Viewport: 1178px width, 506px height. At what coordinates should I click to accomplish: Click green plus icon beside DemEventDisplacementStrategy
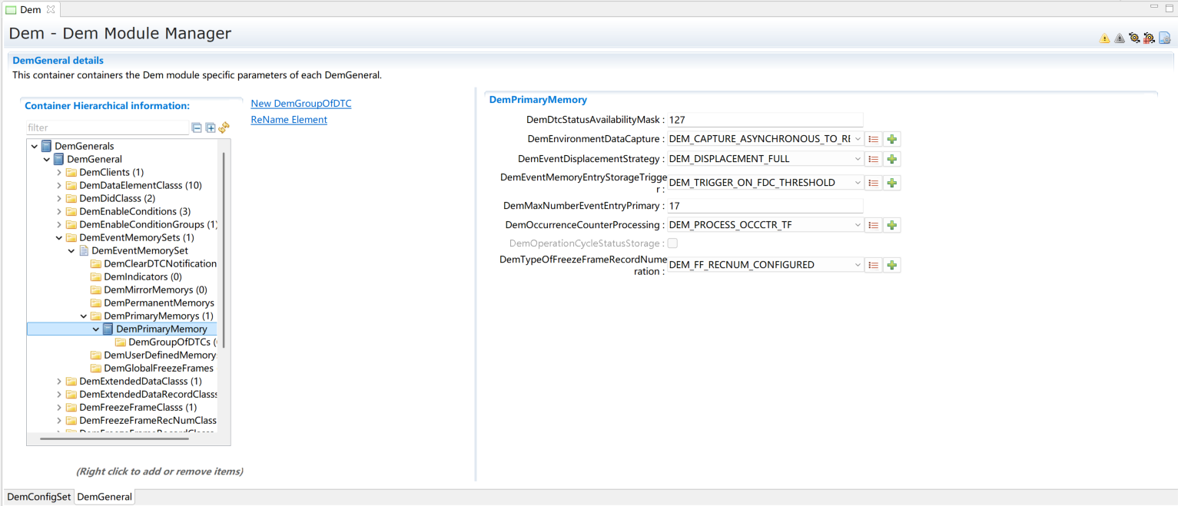coord(891,160)
